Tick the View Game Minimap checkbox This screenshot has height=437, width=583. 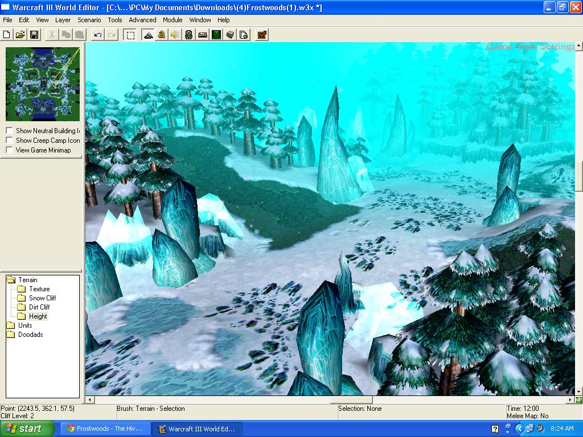(x=10, y=150)
